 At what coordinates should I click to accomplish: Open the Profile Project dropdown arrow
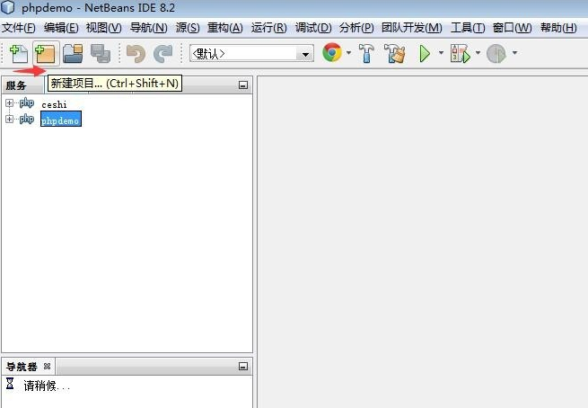click(515, 53)
